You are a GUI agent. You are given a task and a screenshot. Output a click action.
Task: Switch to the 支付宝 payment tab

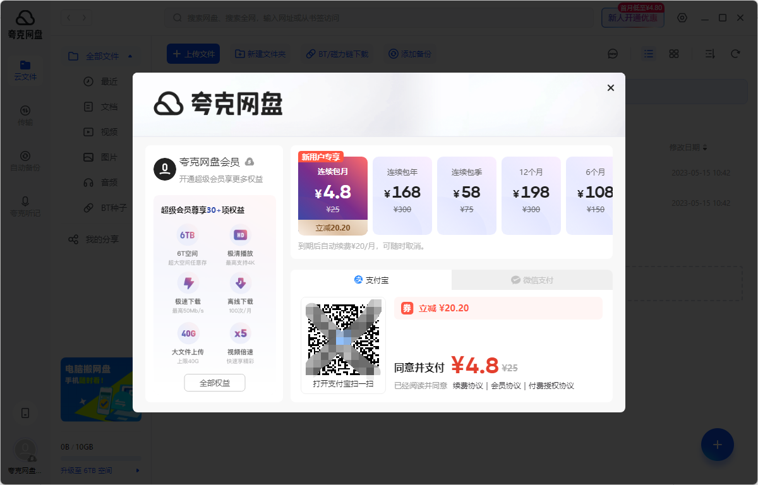click(x=371, y=280)
